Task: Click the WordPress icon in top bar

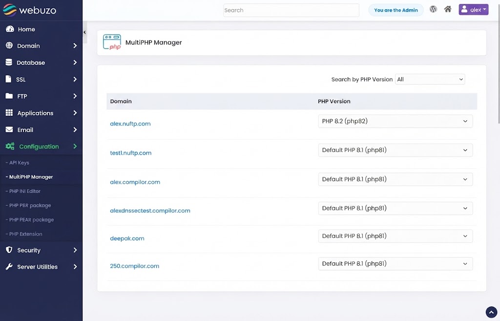Action: 433,9
